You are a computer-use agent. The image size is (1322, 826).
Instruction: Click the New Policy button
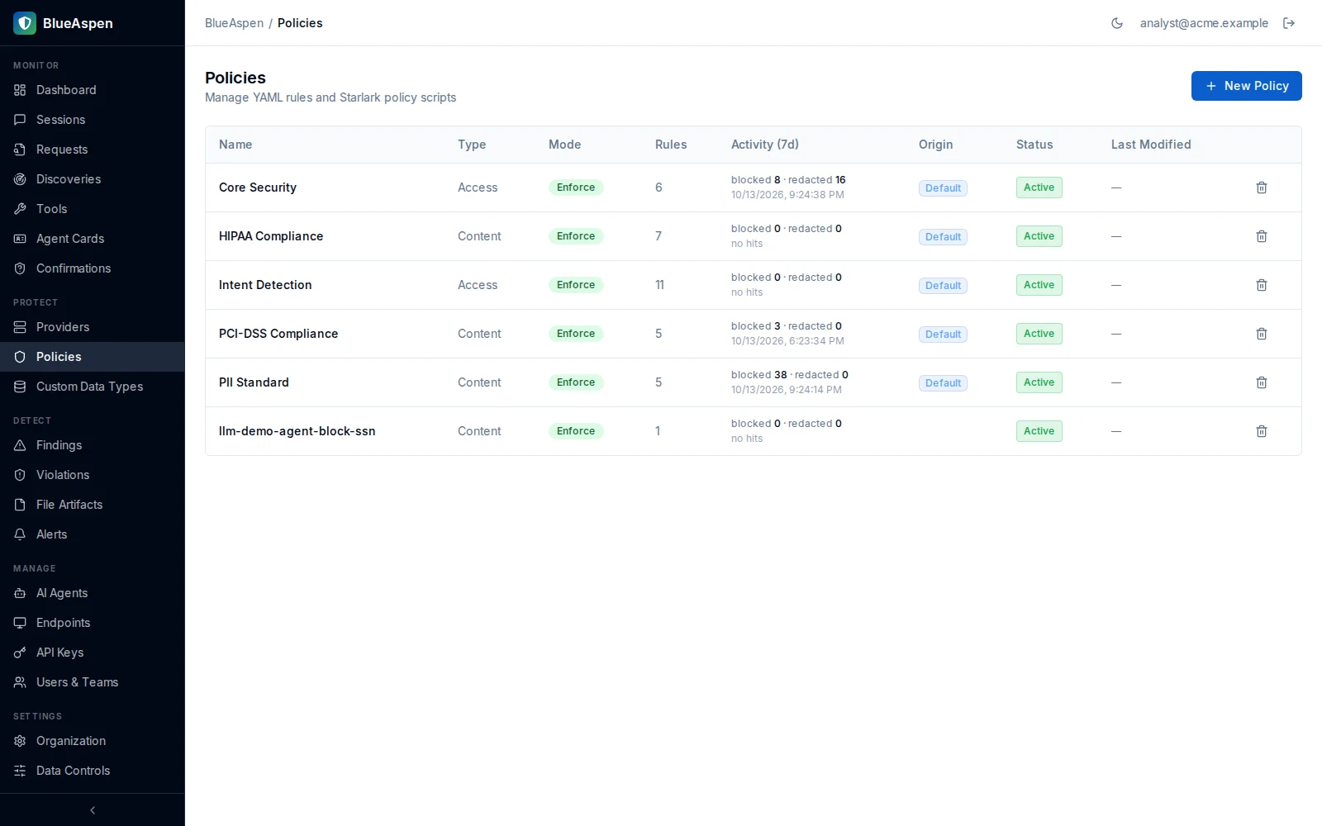(x=1246, y=86)
